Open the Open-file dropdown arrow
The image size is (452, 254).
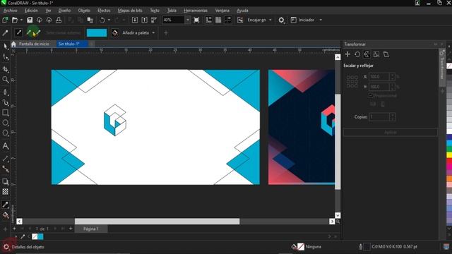21,20
